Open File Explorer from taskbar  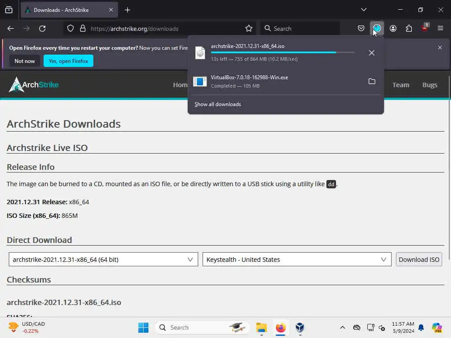coord(262,327)
